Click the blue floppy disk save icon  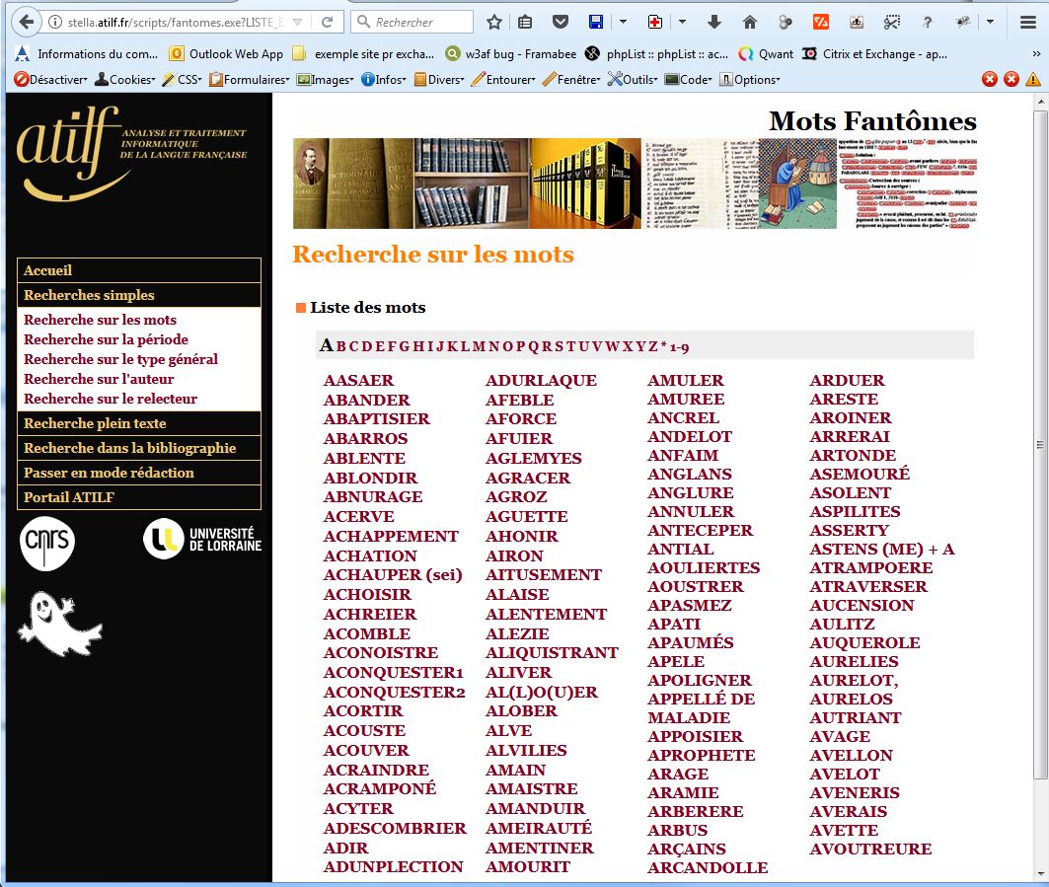pos(595,22)
